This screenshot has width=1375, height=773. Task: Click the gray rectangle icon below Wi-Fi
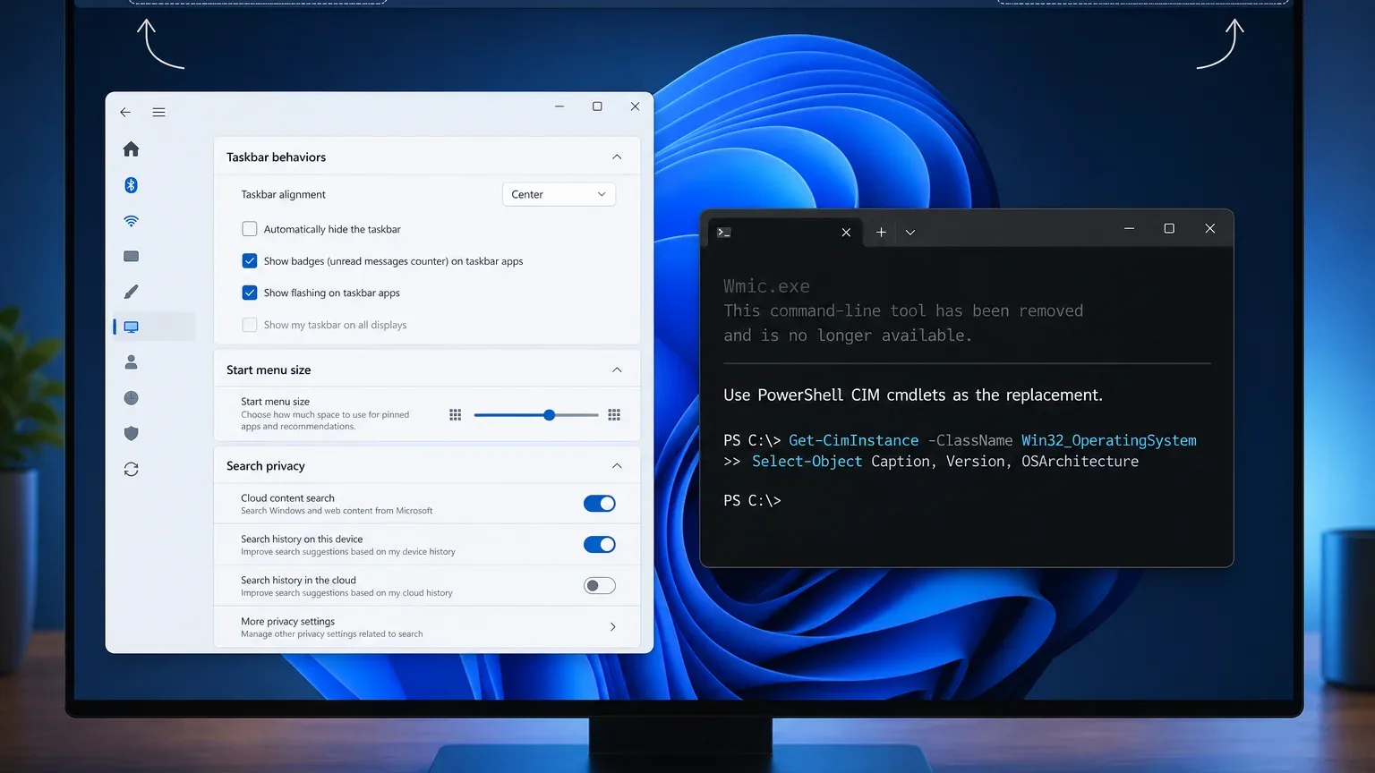tap(131, 256)
